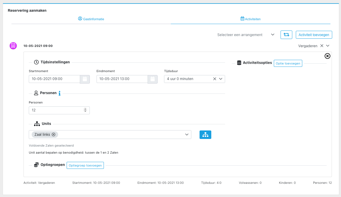This screenshot has height=197, width=341.
Task: Open the Eindmoment calendar picker
Action: pyautogui.click(x=152, y=79)
